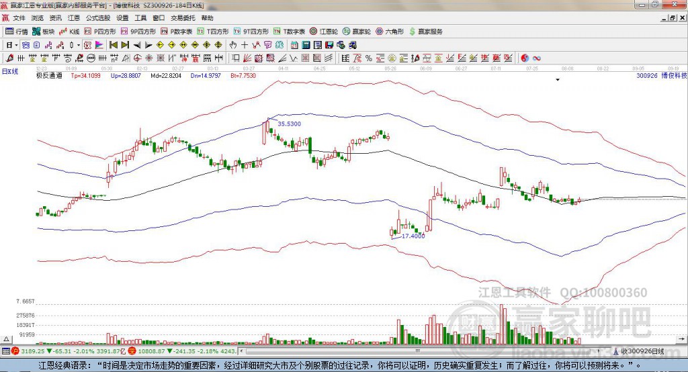Click the 沪 index status indicator
Screen dimensions: 688x372
15,351
